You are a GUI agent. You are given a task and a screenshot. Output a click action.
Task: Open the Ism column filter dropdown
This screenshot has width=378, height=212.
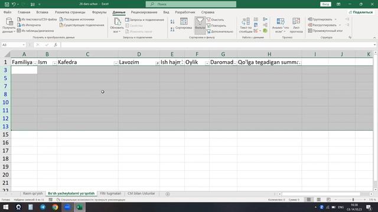(x=54, y=63)
